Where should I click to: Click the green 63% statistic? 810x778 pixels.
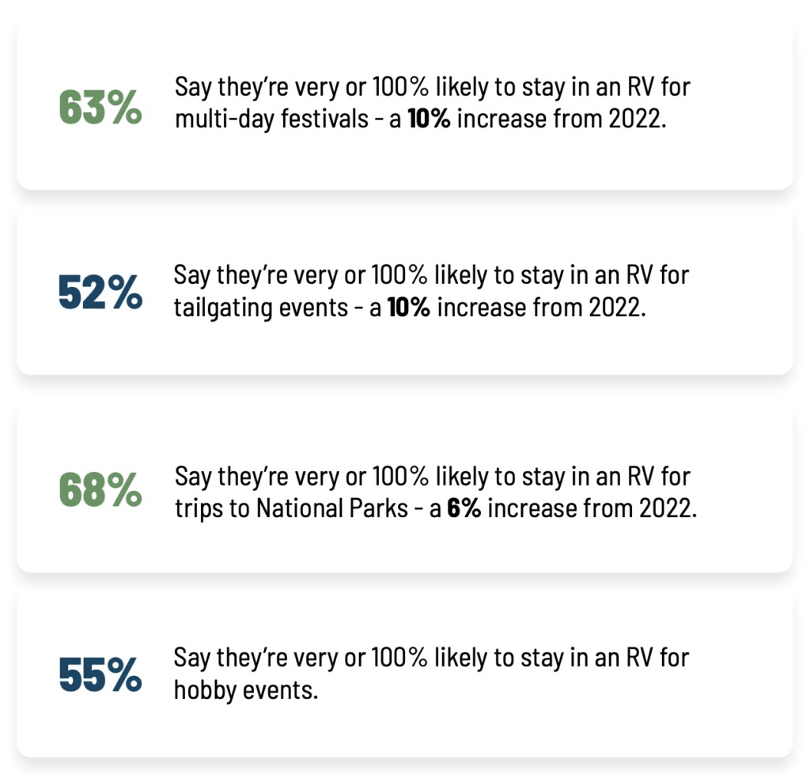coord(100,108)
